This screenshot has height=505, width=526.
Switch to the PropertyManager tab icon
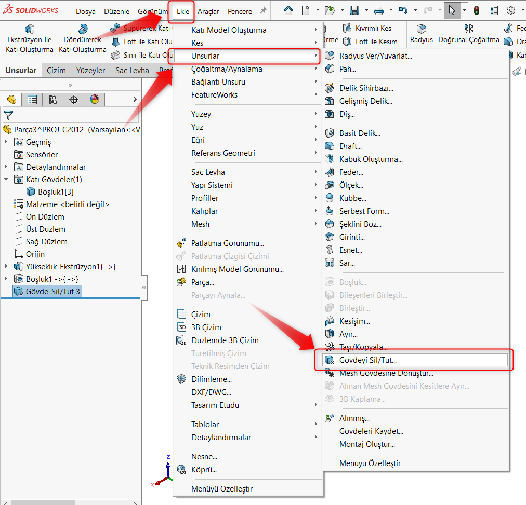[32, 100]
